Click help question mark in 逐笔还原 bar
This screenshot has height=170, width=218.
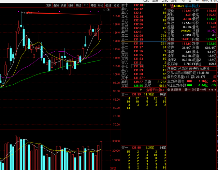[x=215, y=90]
